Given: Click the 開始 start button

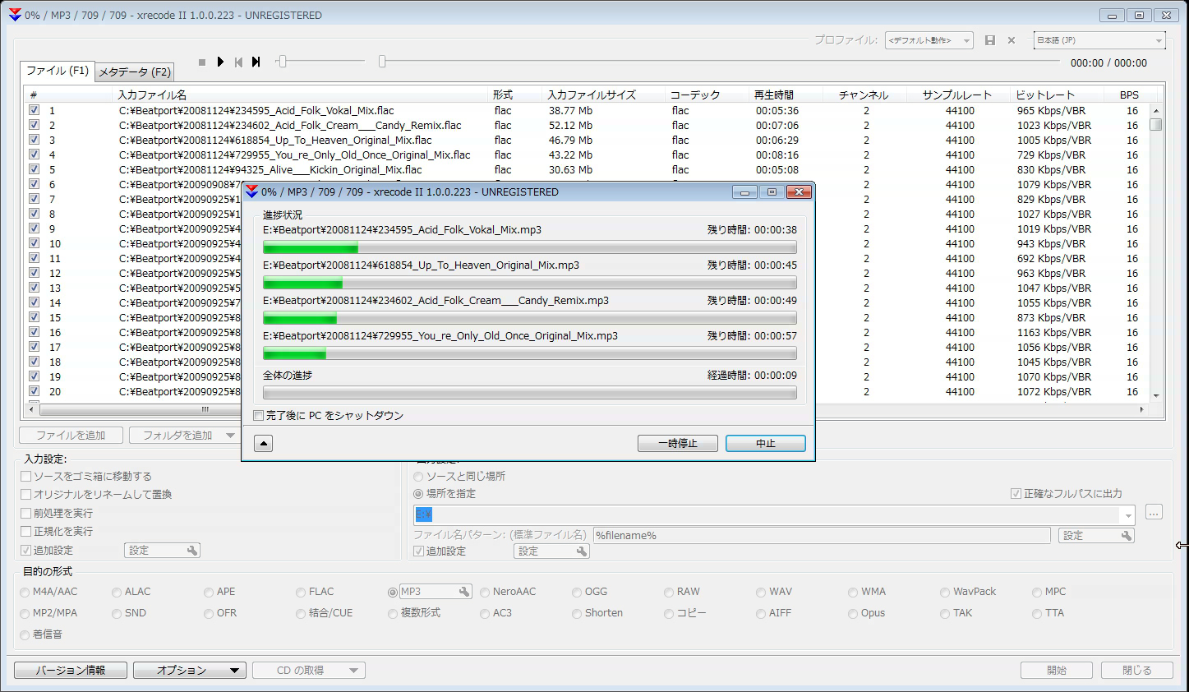Looking at the screenshot, I should [1057, 671].
